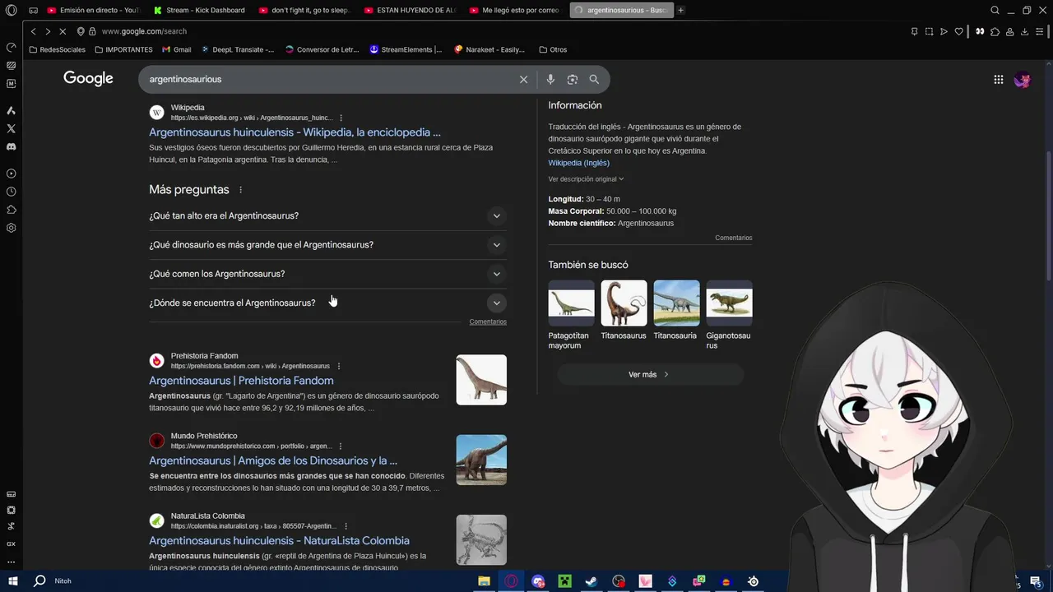Click the search tabs magnifier in the title bar

(x=995, y=10)
